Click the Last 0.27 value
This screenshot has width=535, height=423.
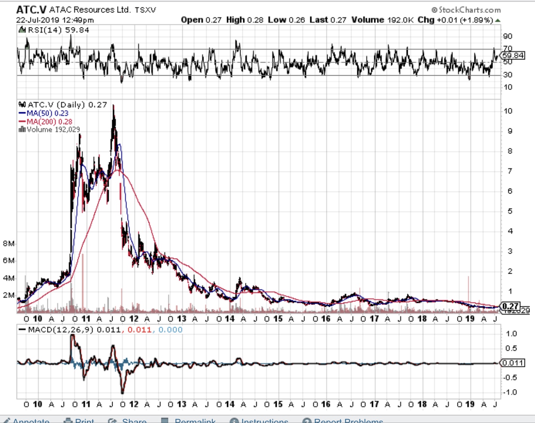[328, 20]
